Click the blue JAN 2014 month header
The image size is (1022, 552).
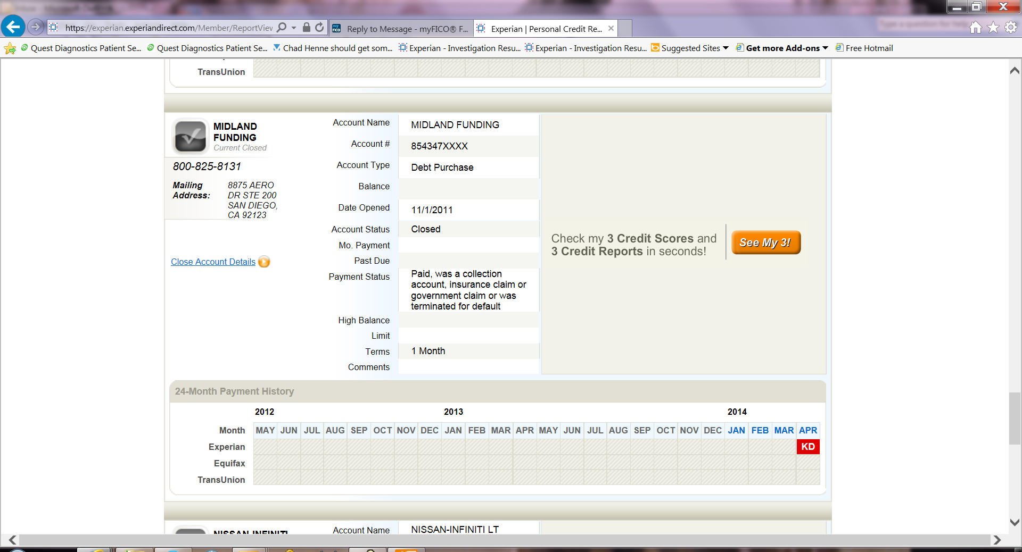coord(737,430)
